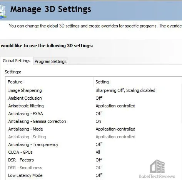
Task: Select the Global Settings tab
Action: click(17, 61)
